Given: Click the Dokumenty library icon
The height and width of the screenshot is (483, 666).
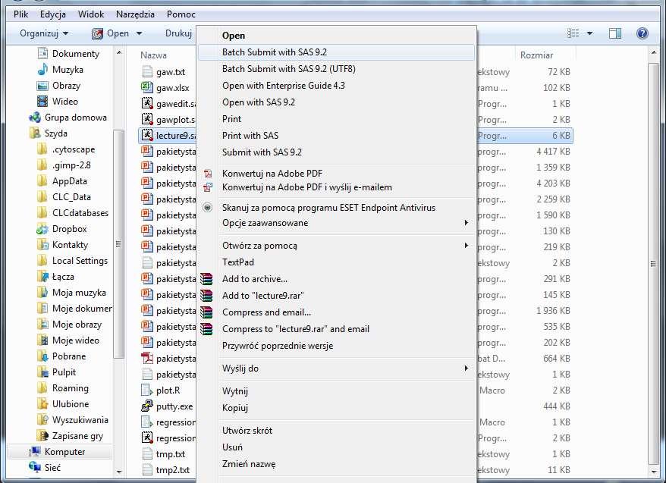Looking at the screenshot, I should coord(42,54).
